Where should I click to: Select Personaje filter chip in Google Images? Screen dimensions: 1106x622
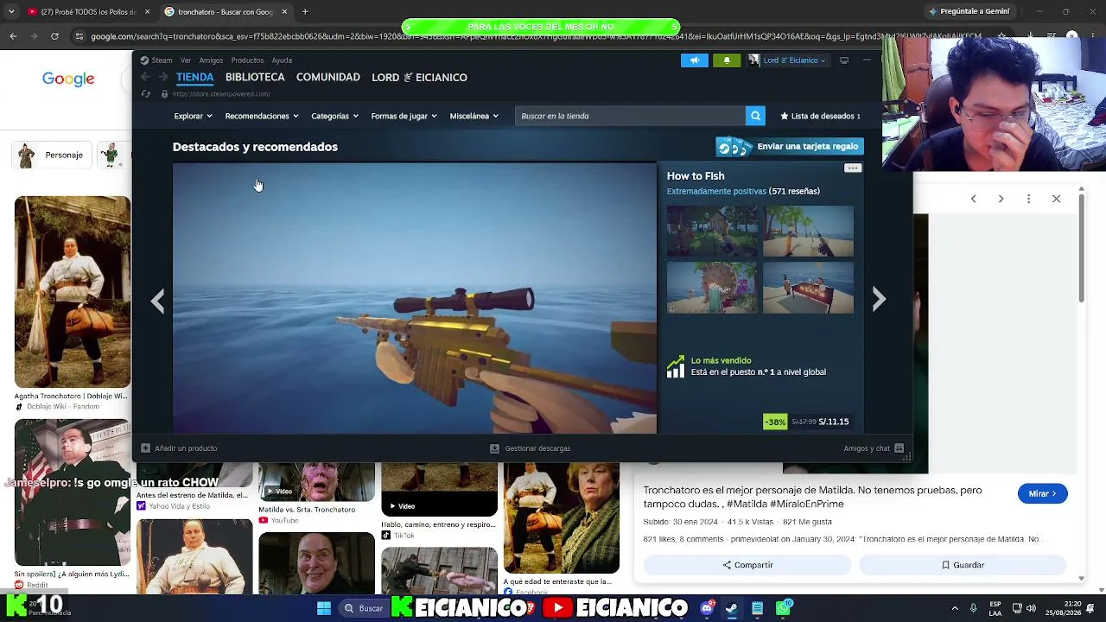[x=53, y=155]
